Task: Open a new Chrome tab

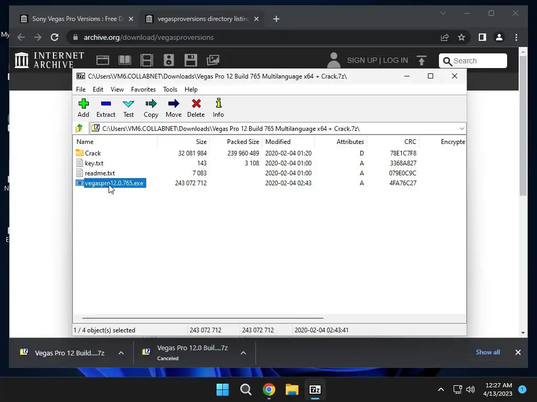Action: point(276,19)
